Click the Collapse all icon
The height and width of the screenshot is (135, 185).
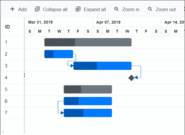pos(37,9)
